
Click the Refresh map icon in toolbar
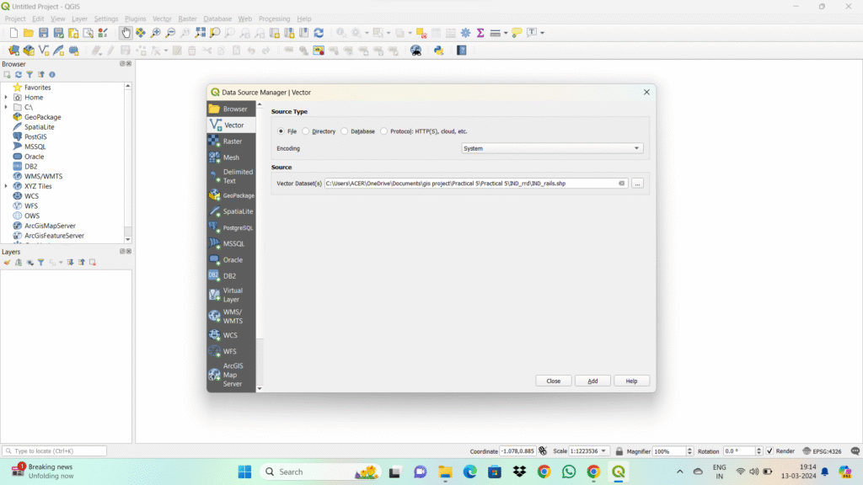coord(319,33)
